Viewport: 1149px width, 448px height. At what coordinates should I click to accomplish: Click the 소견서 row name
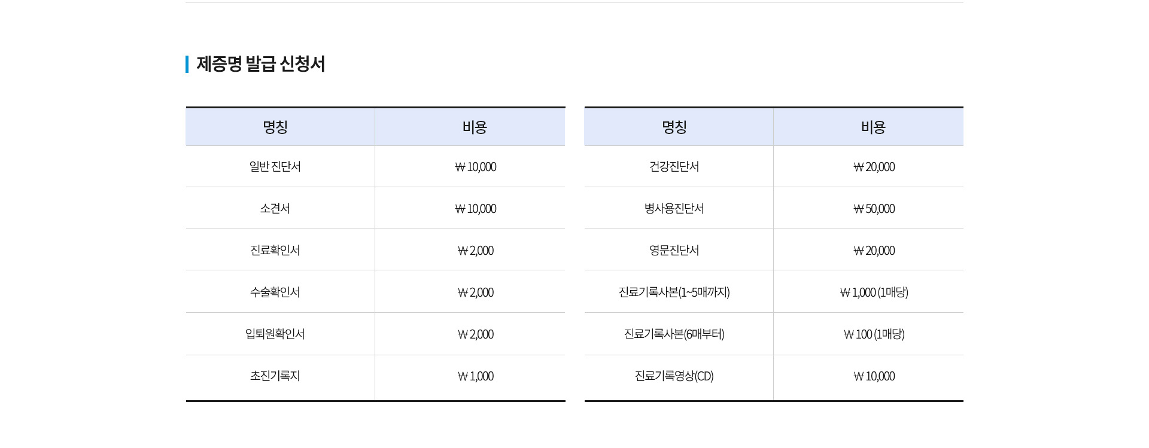[275, 209]
